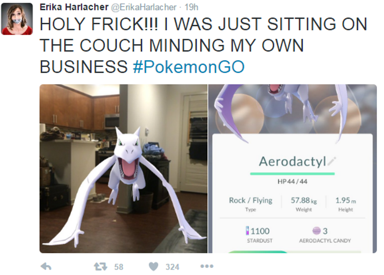Viewport: 384px width, 275px height.
Task: Click the green HP bar
Action: [x=292, y=174]
